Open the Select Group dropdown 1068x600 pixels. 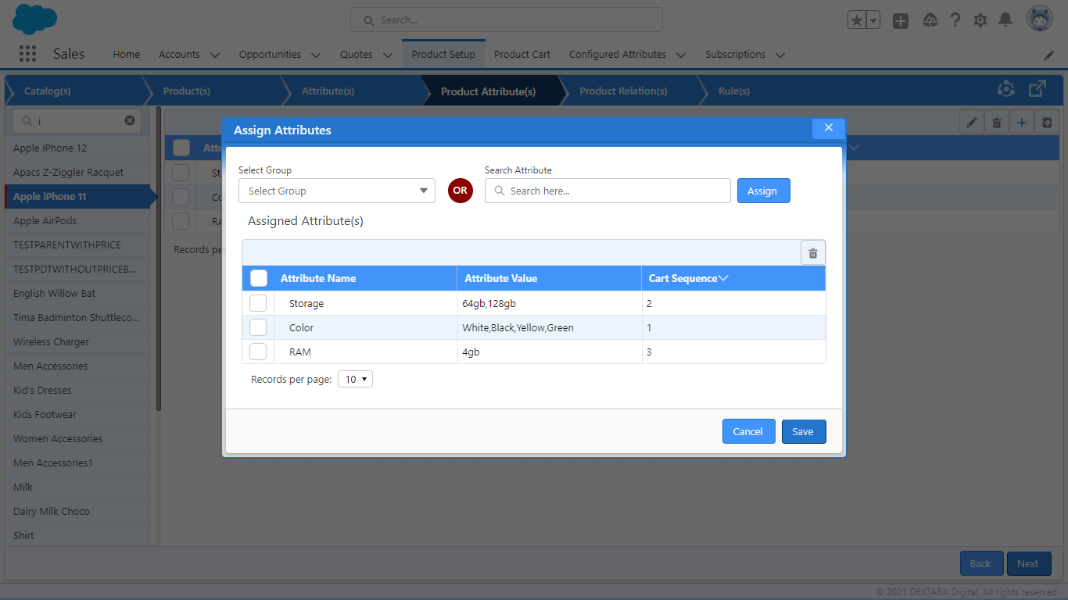[x=336, y=191]
